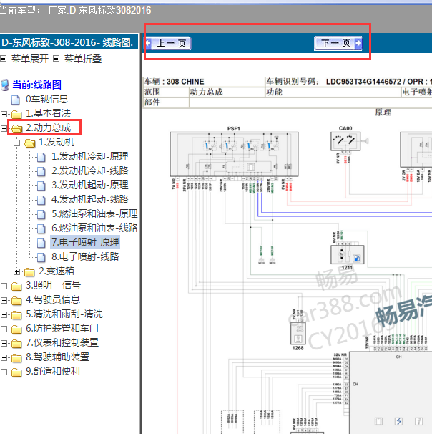
Task: Click document icon of 5.燃油泵和油表-原理
Action: coord(41,214)
